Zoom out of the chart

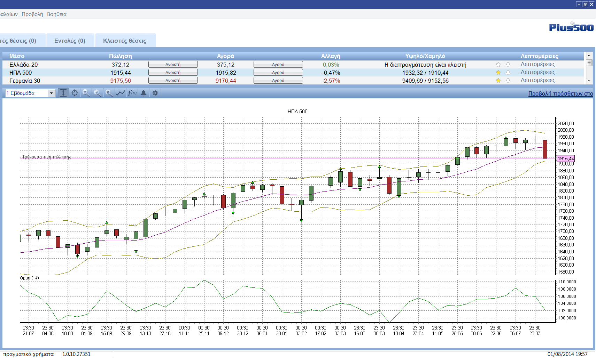98,93
